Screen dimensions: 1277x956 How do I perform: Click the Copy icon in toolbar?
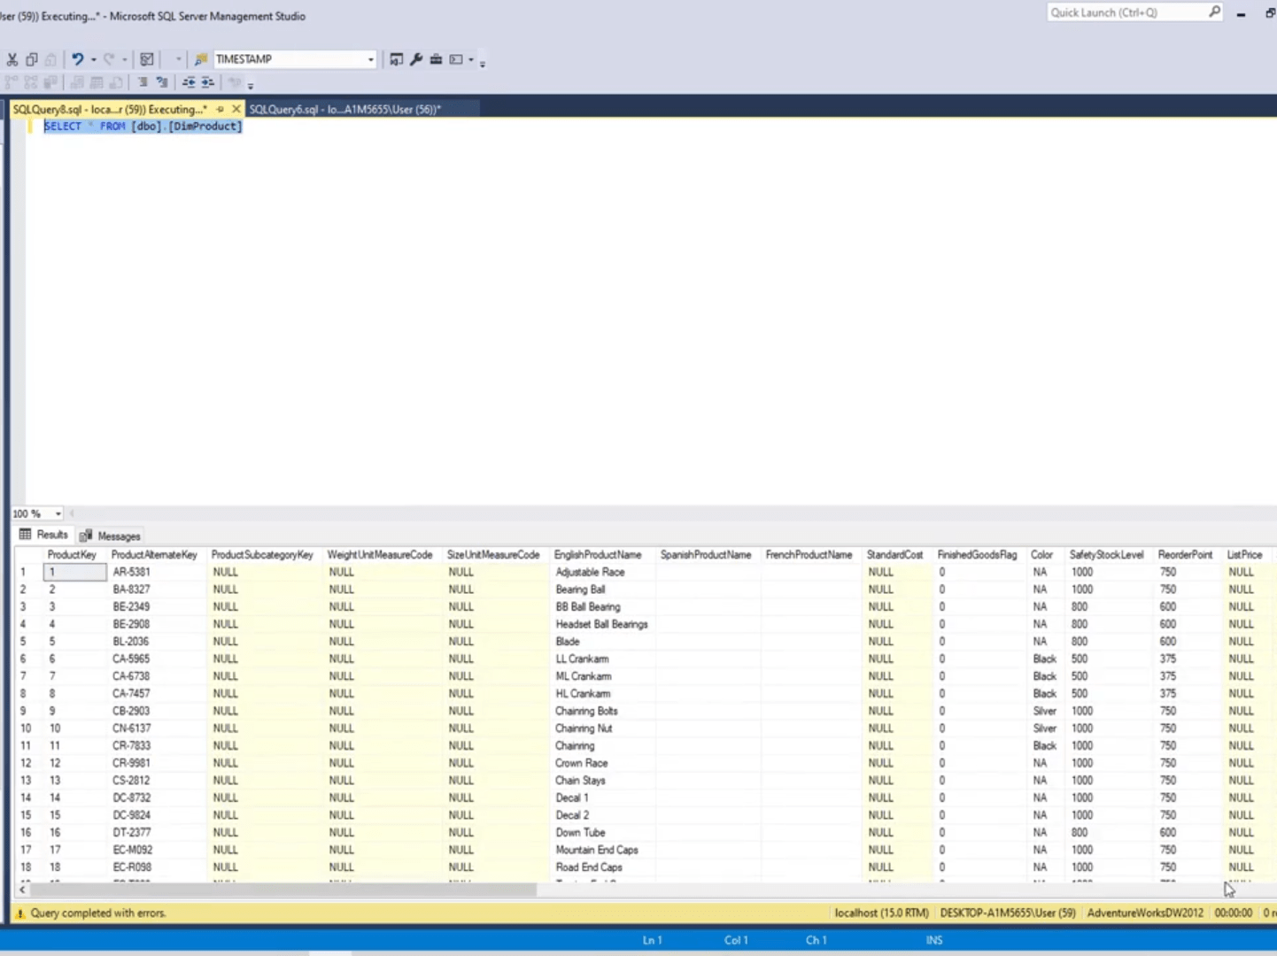32,59
